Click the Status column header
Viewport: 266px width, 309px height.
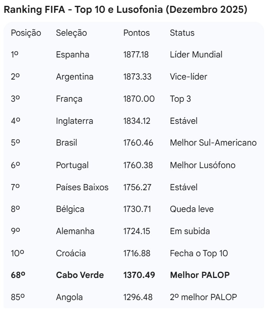[182, 33]
